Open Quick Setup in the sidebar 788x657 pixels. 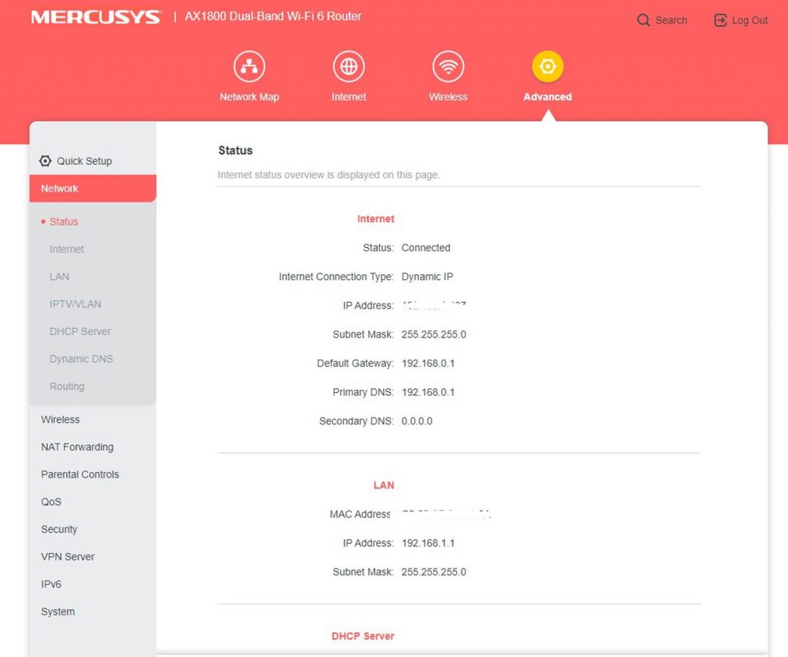(84, 161)
